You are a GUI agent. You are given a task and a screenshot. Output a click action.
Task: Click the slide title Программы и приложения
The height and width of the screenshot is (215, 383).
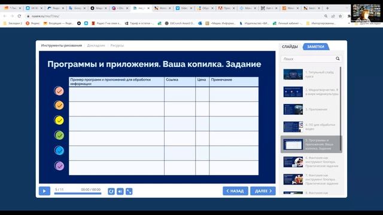click(154, 64)
